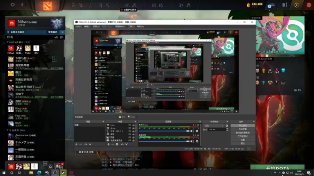
Task: Open 麦克风/Aux audio settings gear
Action: 197,131
